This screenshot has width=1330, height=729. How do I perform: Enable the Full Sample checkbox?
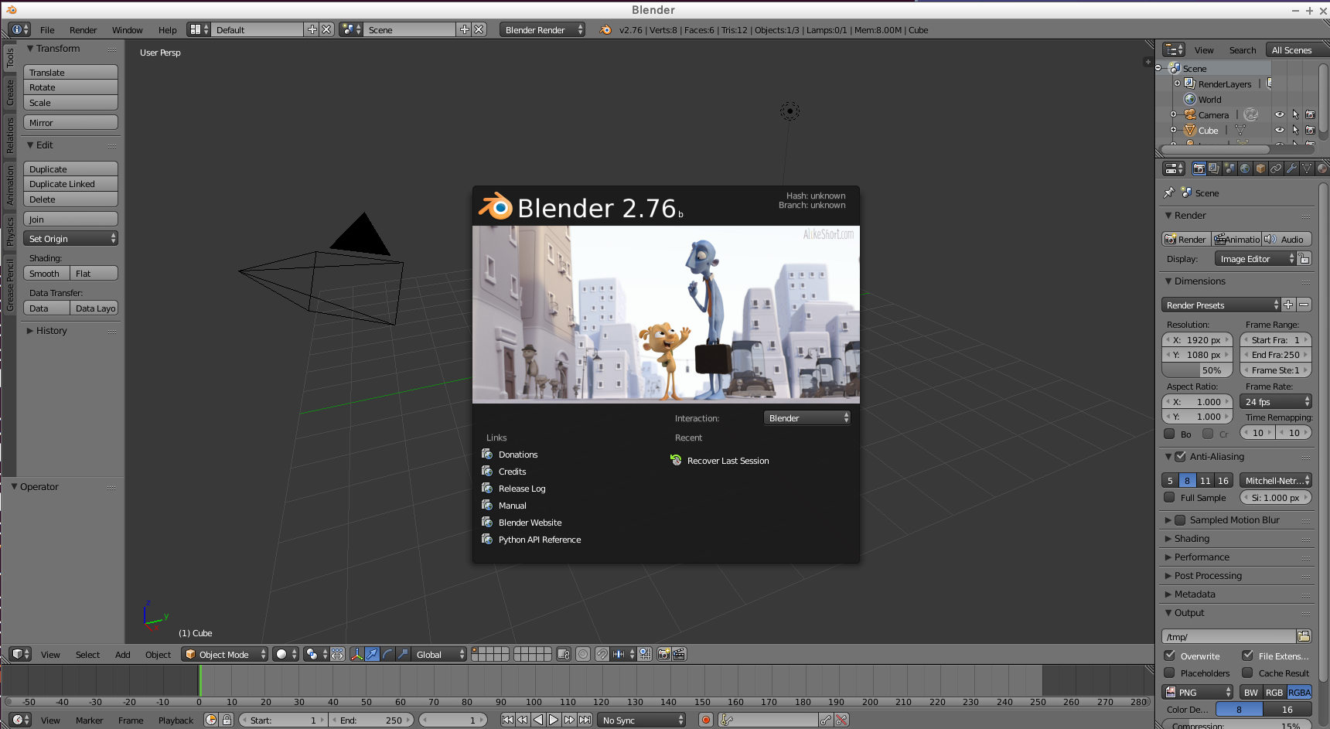click(1170, 498)
